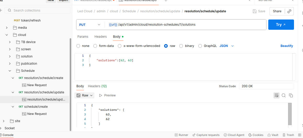This screenshot has height=138, width=303.
Task: Switch to the request Headers tab
Action: [100, 37]
